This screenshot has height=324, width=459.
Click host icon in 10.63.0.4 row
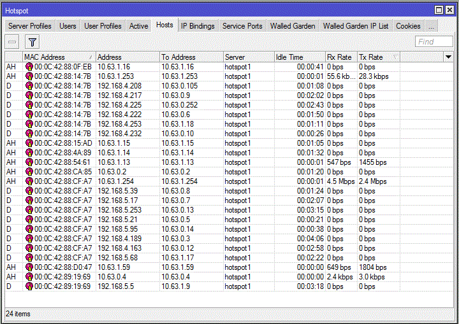coord(29,277)
